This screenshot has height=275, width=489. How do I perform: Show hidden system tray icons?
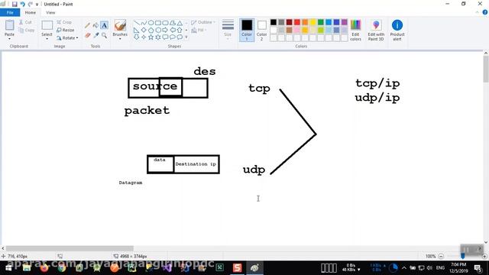click(x=404, y=268)
